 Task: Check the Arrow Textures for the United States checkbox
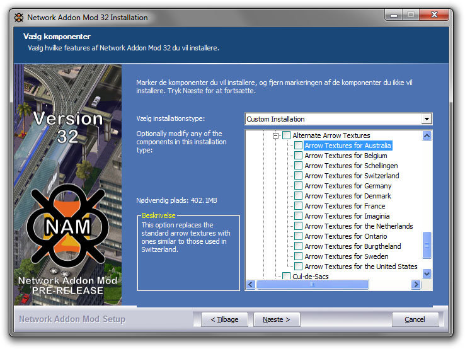pyautogui.click(x=298, y=266)
